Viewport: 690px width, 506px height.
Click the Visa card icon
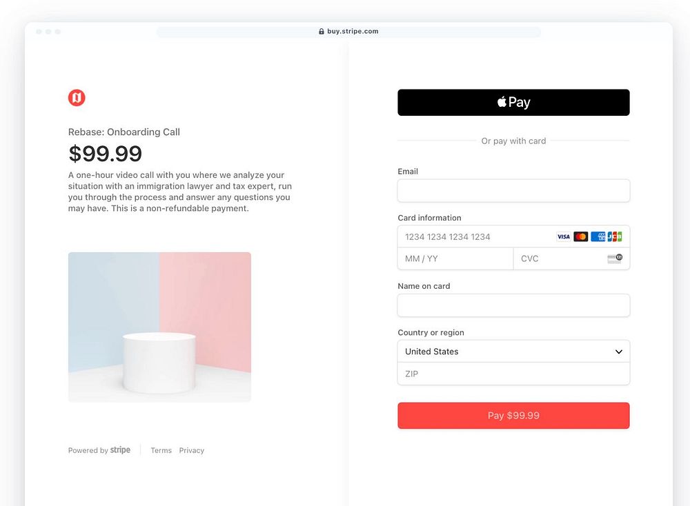(x=564, y=236)
